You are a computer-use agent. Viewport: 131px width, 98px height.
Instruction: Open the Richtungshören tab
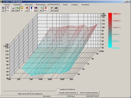coord(41,5)
